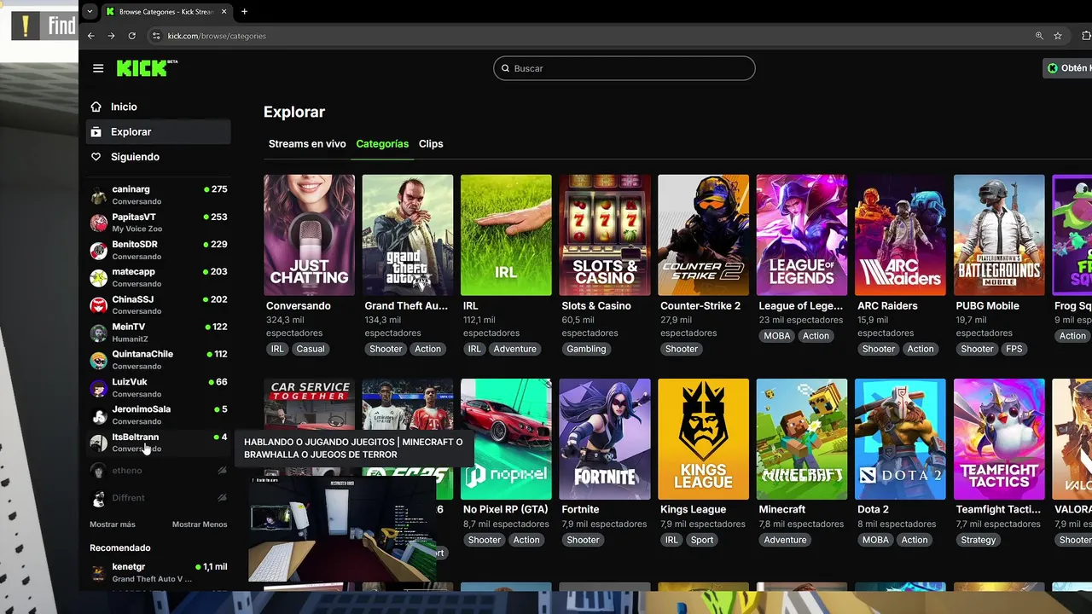The height and width of the screenshot is (614, 1092).
Task: Click the offline icon next to etheno
Action: [223, 471]
